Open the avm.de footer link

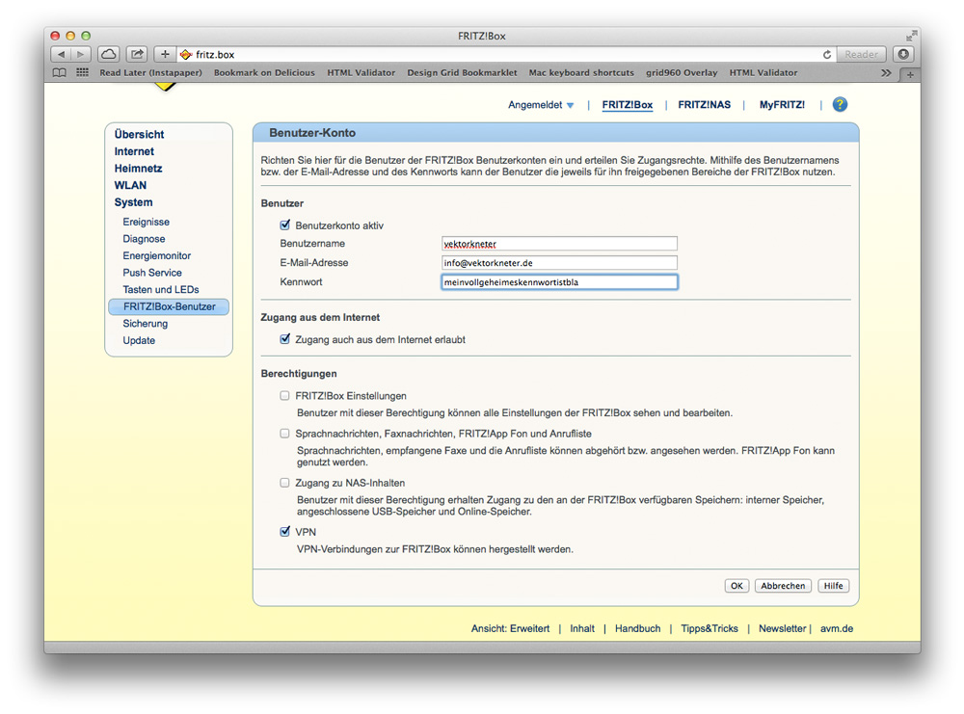pos(837,628)
